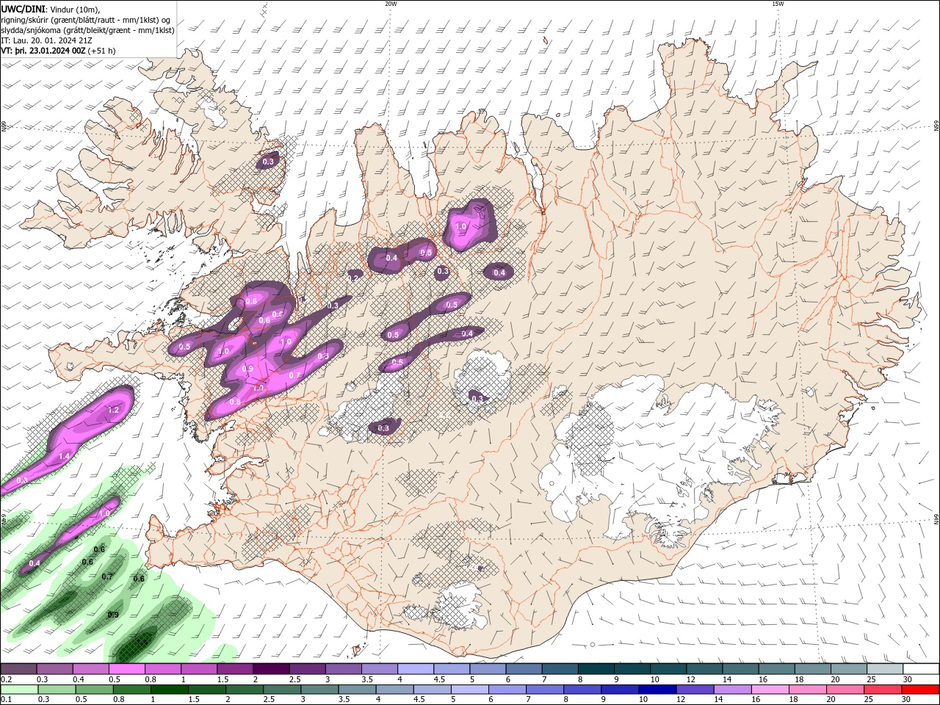Select top-row dark purple swatch between 2 and 2.5
Image resolution: width=940 pixels, height=705 pixels.
[x=270, y=669]
